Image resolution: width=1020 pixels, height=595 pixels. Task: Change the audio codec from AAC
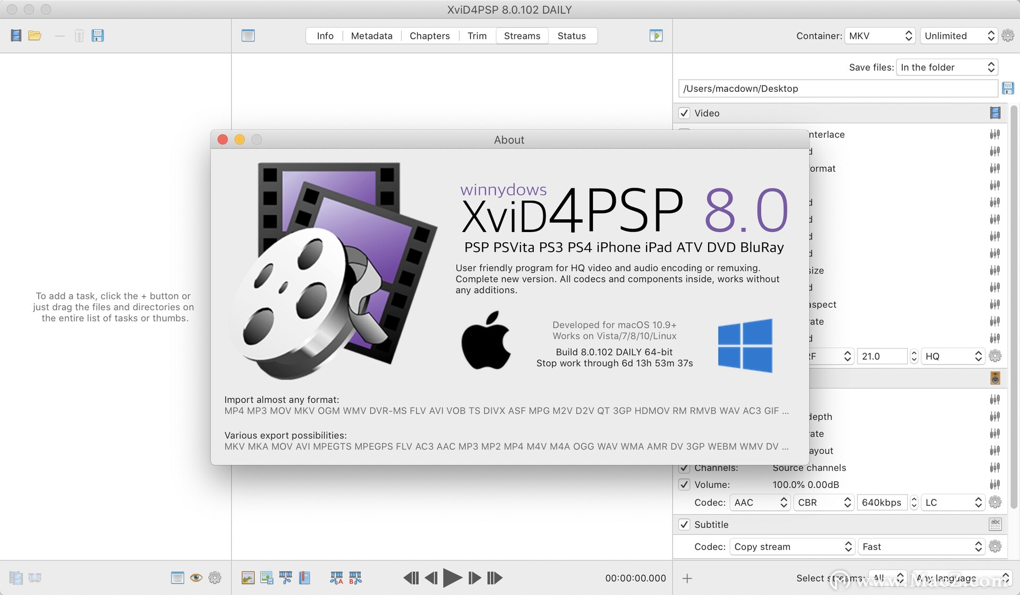click(x=760, y=502)
